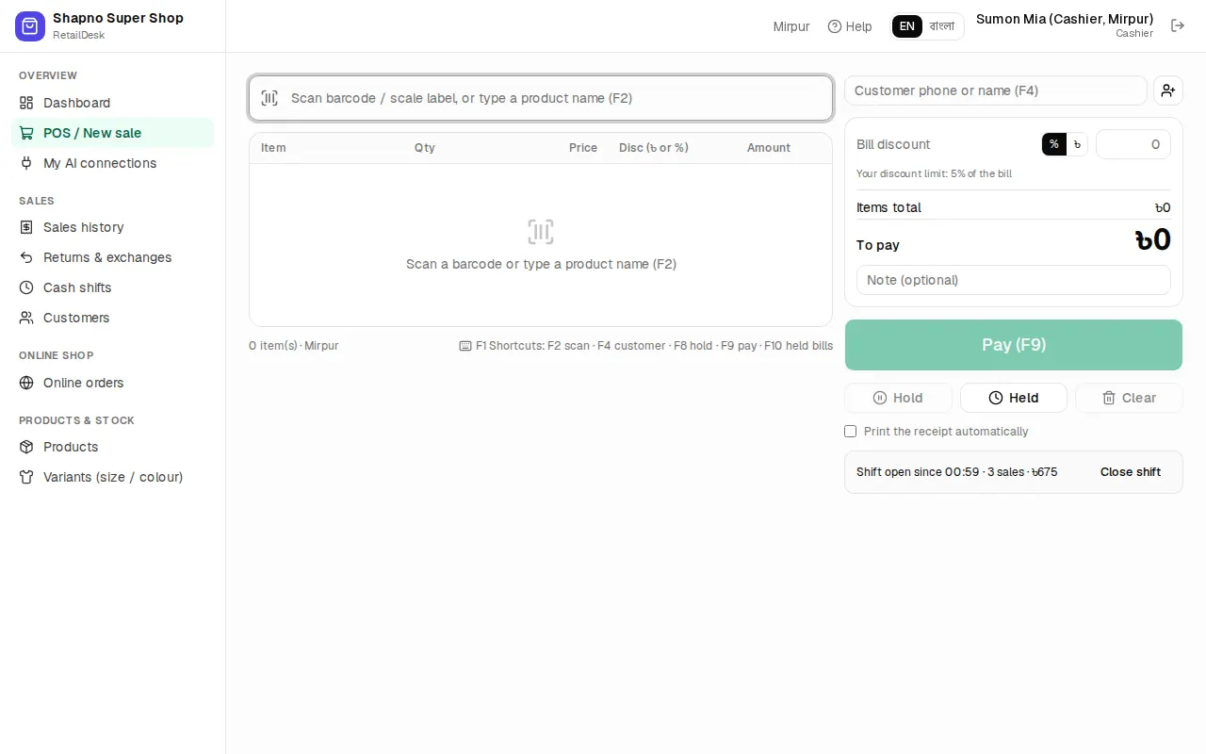Click the Returns & exchanges arrow icon

[26, 257]
